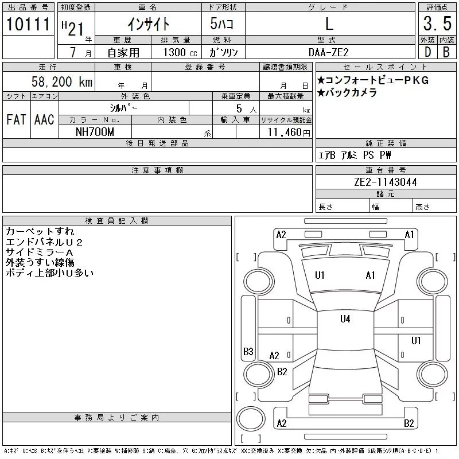The width and height of the screenshot is (459, 459).
Task: Select inspector note 外装うすい線傷
Action: click(40, 262)
